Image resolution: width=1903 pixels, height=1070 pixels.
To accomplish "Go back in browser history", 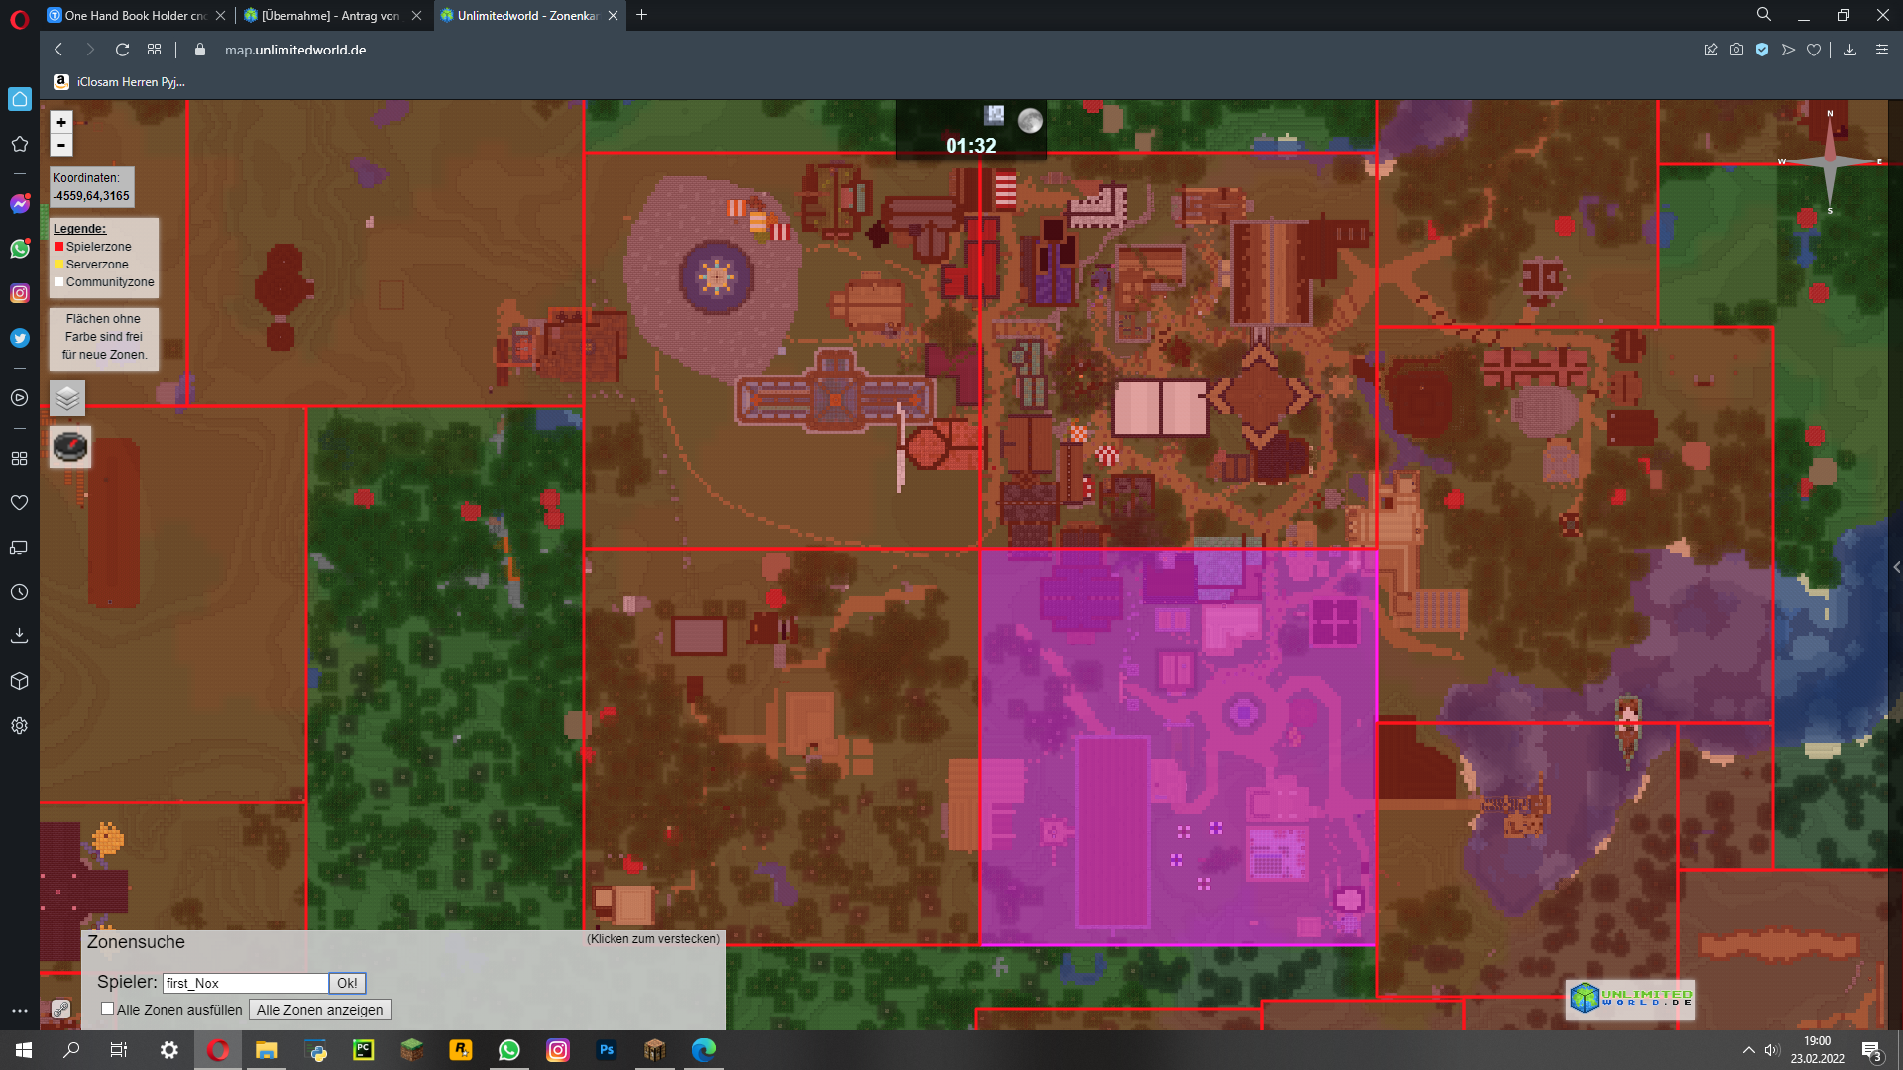I will coord(58,50).
